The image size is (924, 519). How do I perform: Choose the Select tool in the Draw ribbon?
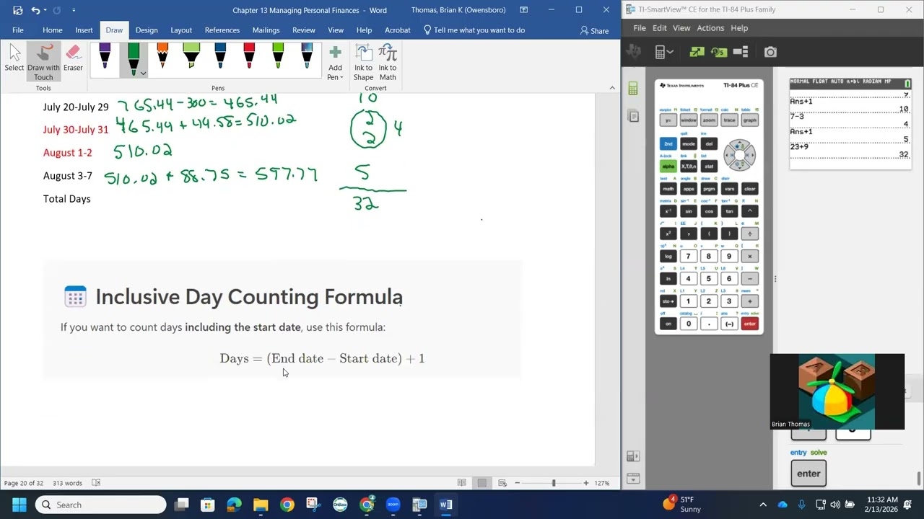14,59
